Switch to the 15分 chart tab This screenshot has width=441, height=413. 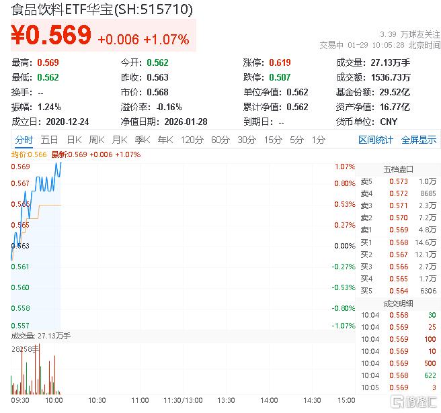tap(273, 140)
